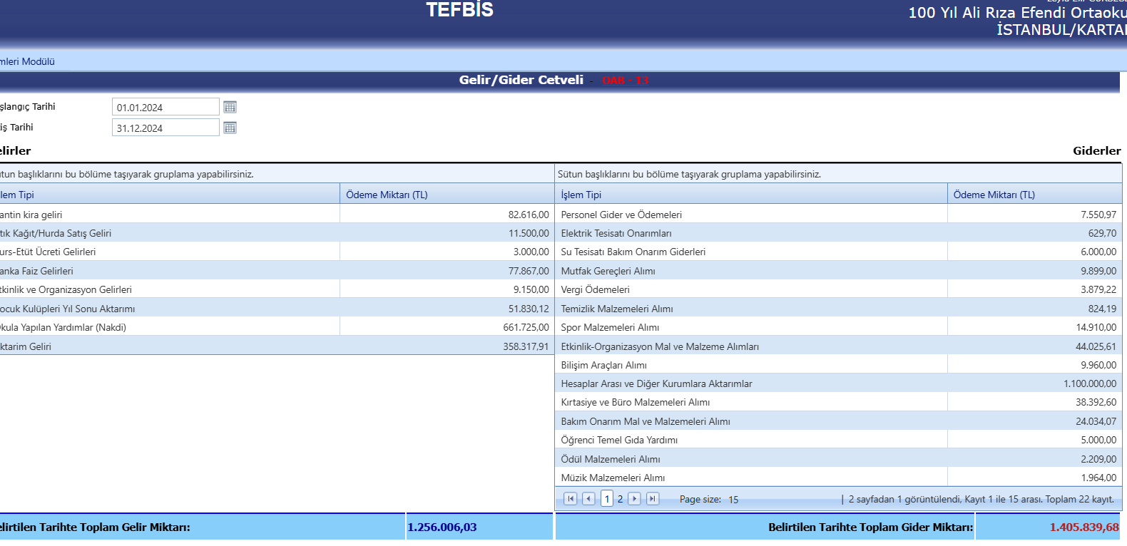
Task: Click the start date field showing 01.01.2024
Action: point(165,107)
